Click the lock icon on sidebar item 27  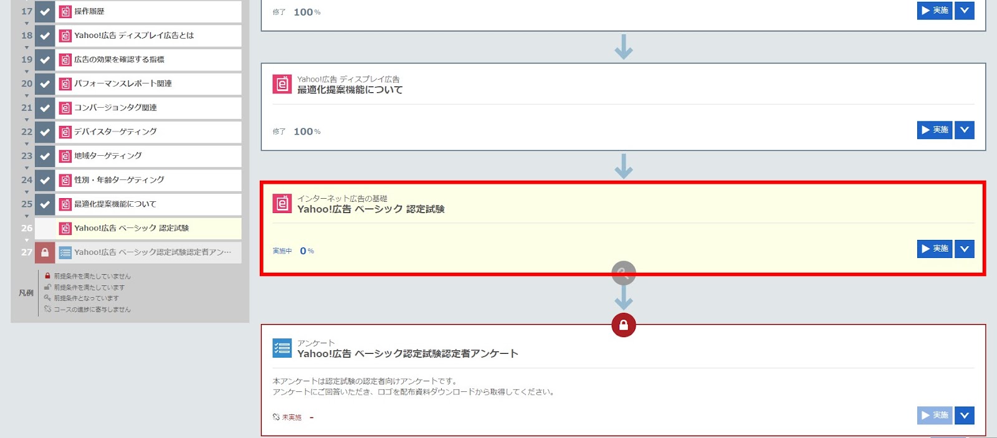pos(45,252)
